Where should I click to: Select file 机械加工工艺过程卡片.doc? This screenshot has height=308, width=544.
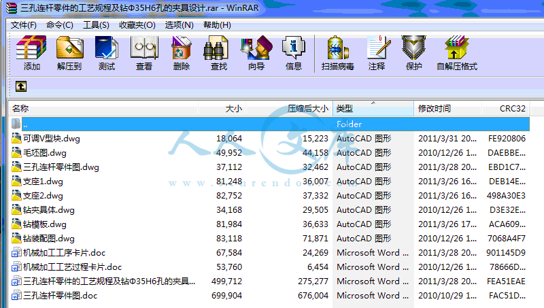[x=72, y=267]
